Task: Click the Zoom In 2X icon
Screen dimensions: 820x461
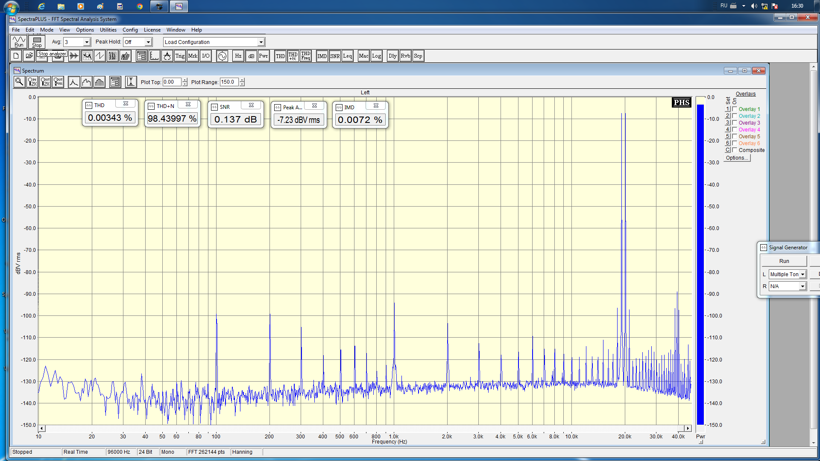Action: 32,82
